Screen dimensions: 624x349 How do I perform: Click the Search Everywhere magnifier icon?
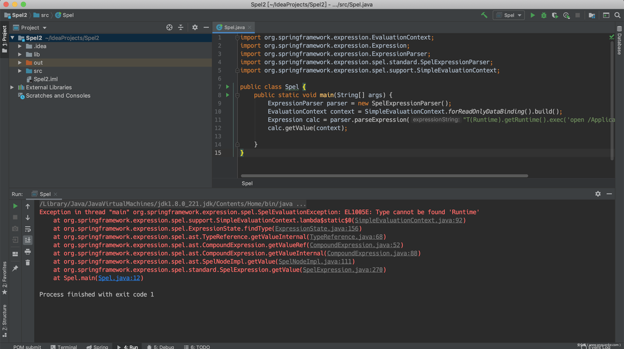click(617, 15)
